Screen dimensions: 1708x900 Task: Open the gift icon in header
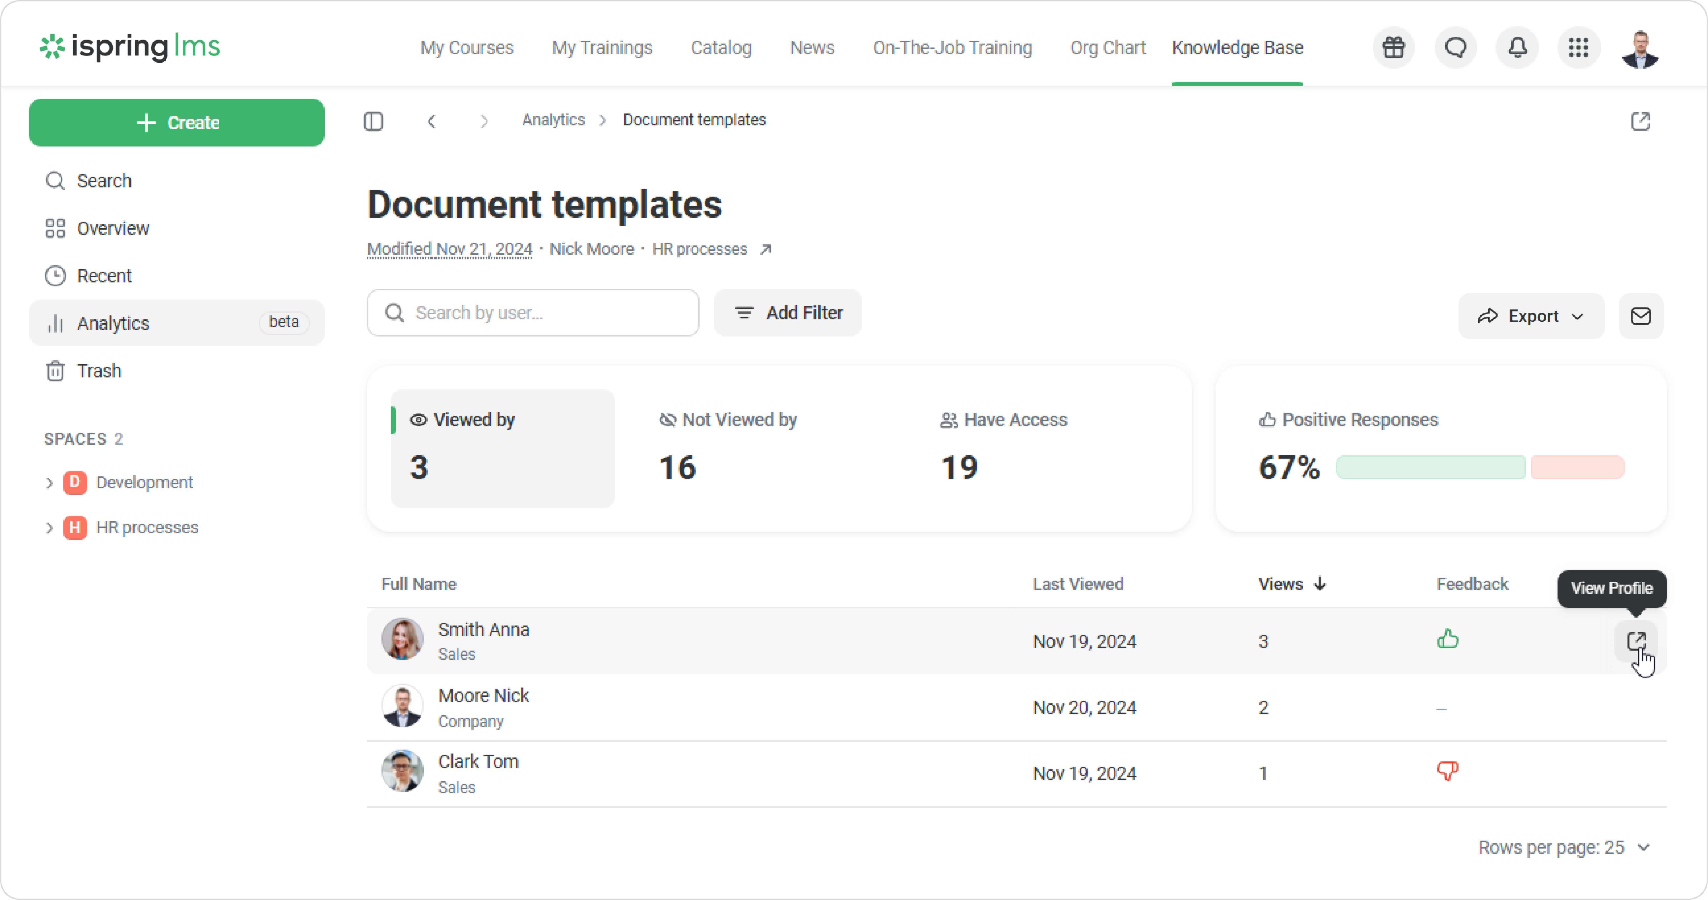tap(1393, 48)
